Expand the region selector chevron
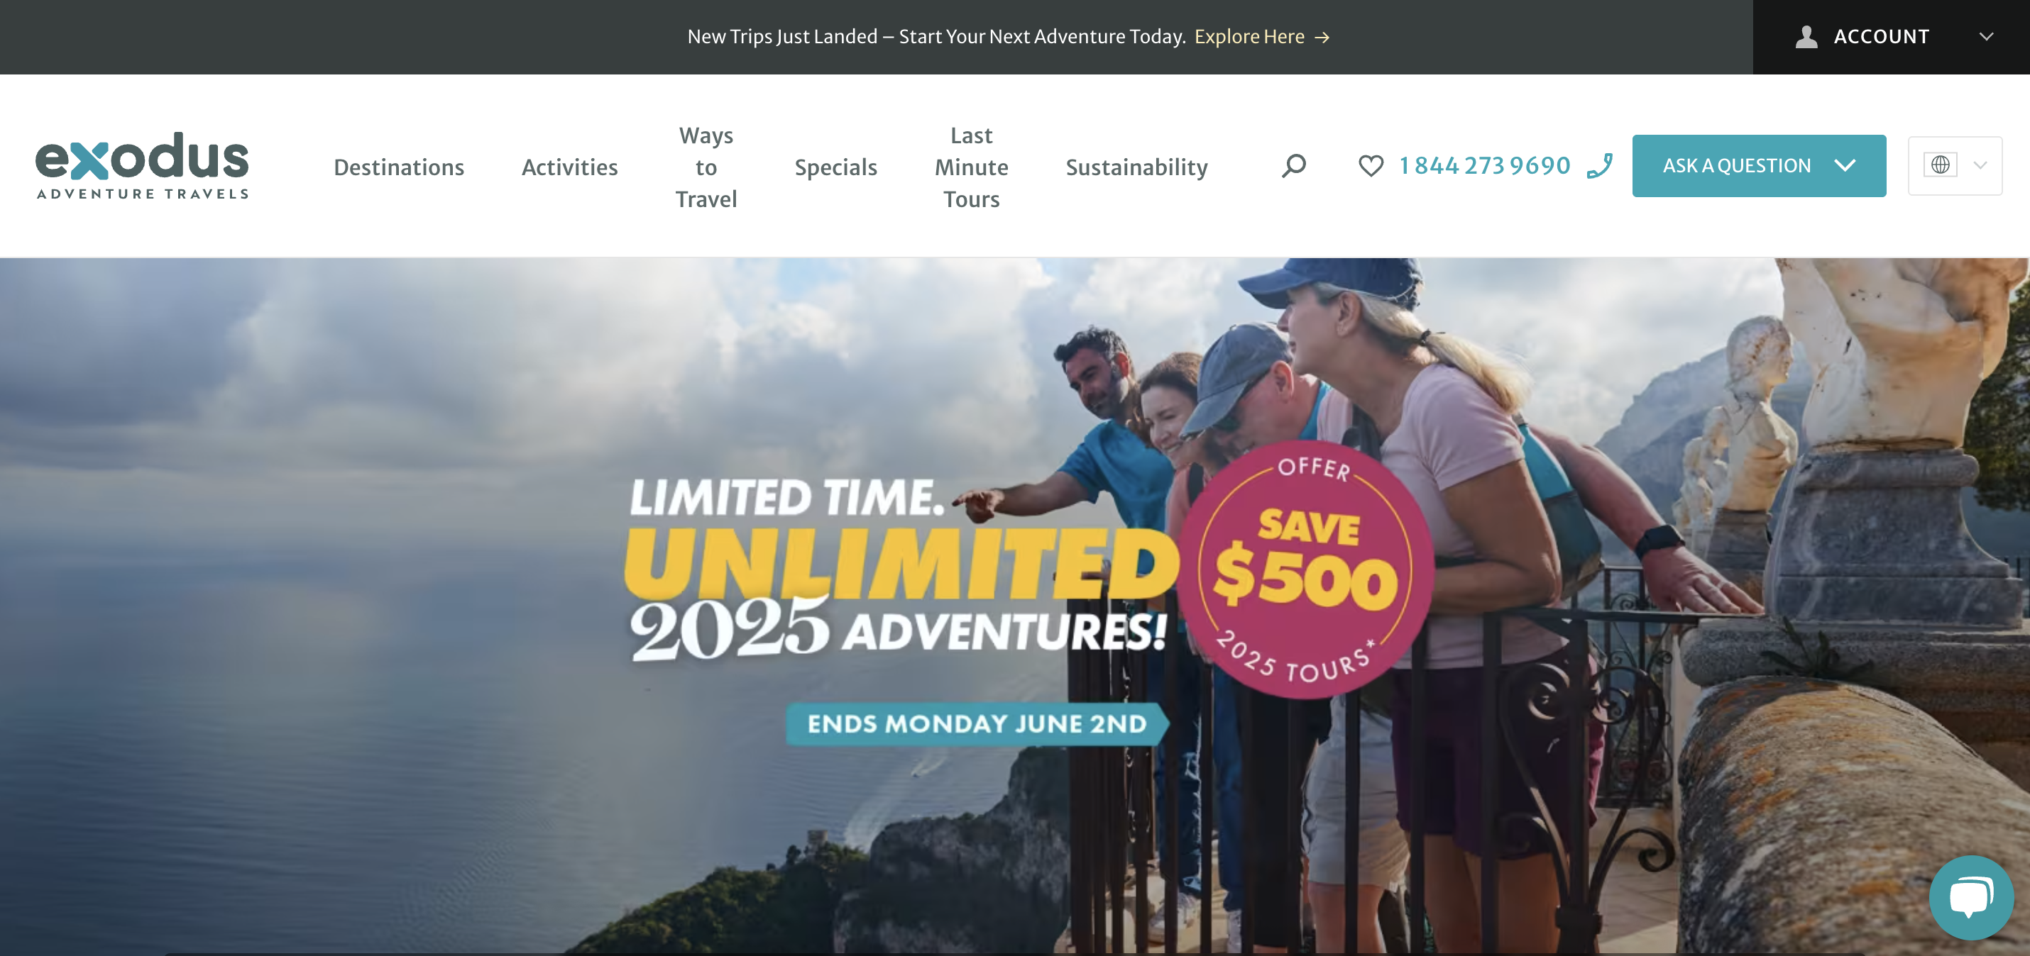The image size is (2030, 956). (x=1980, y=165)
